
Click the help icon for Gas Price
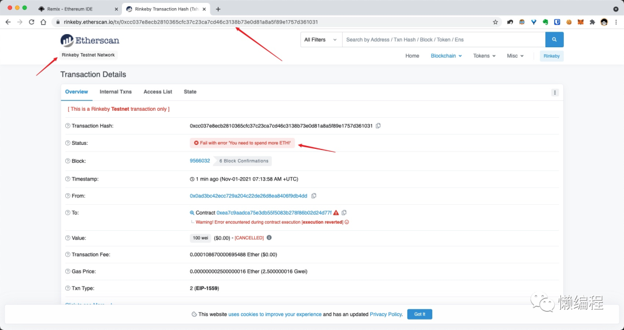(x=68, y=271)
